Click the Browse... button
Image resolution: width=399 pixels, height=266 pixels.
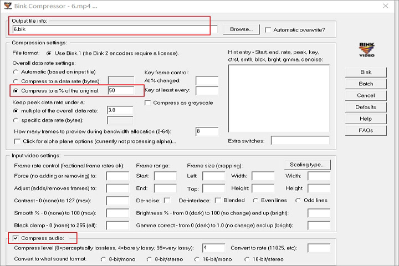241,29
